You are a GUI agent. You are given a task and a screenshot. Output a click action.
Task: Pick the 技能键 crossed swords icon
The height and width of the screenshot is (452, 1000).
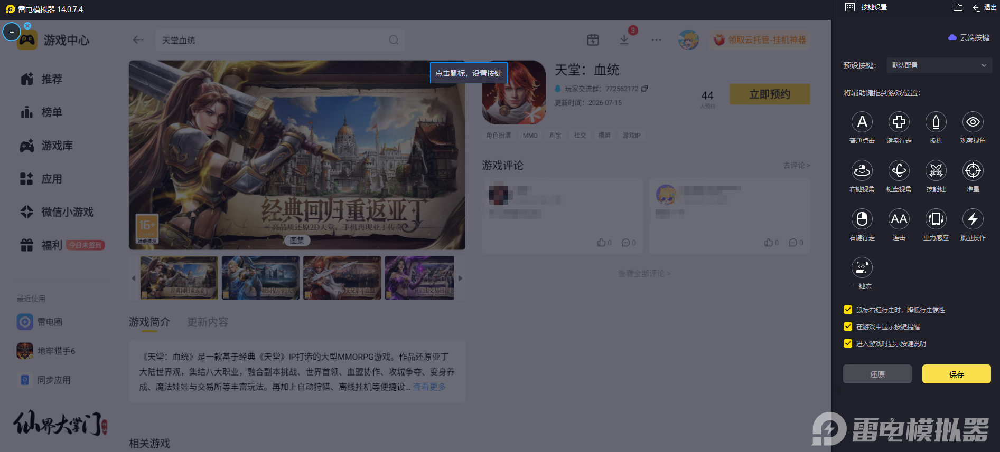pos(936,170)
